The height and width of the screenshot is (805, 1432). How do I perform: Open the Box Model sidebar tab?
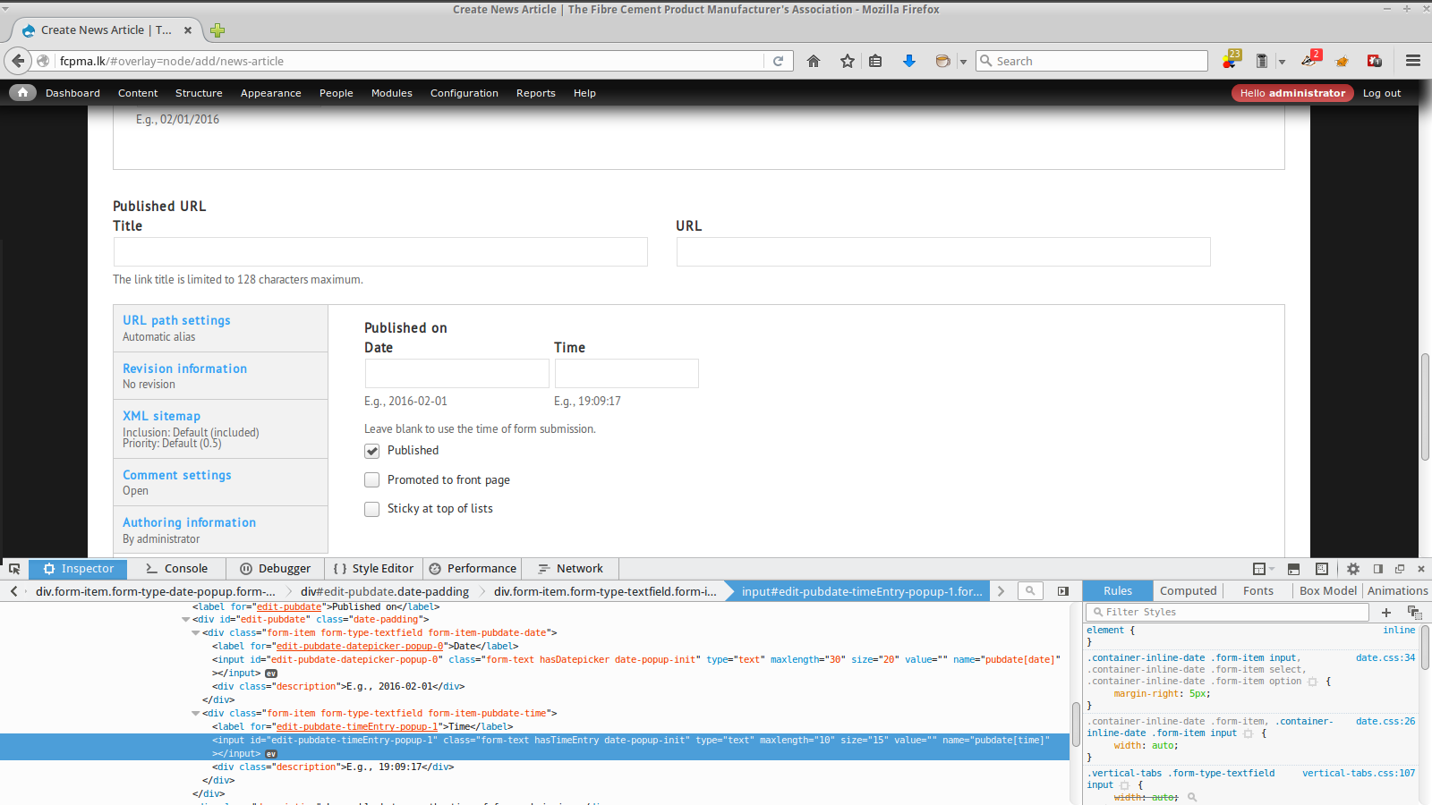pos(1328,591)
